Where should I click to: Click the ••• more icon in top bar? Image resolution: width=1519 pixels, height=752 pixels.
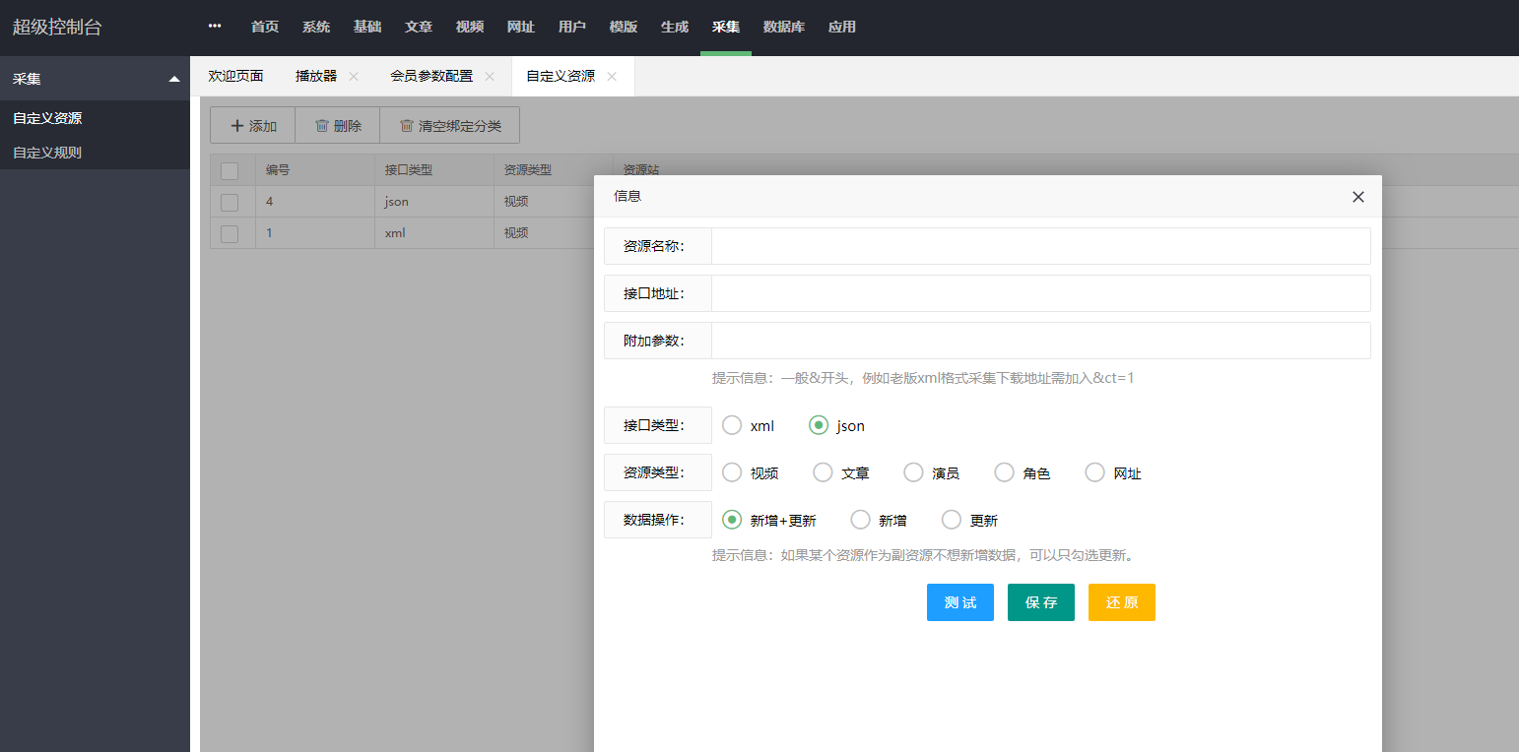click(215, 27)
